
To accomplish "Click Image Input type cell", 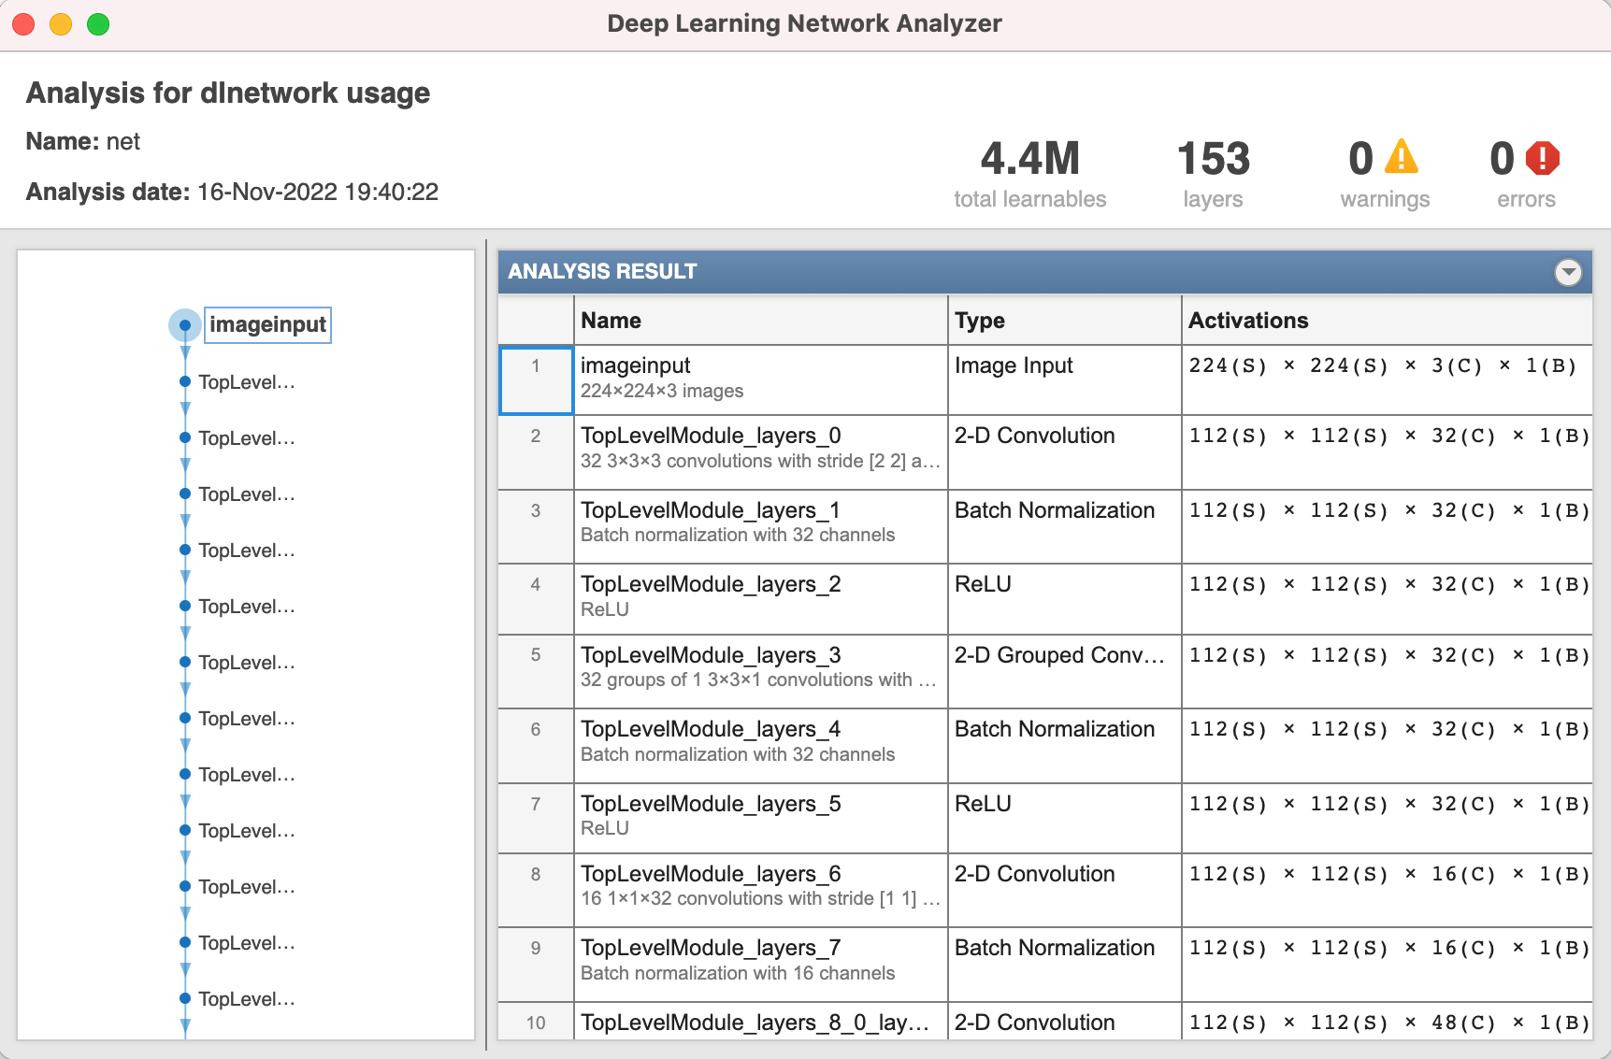I will point(1064,379).
